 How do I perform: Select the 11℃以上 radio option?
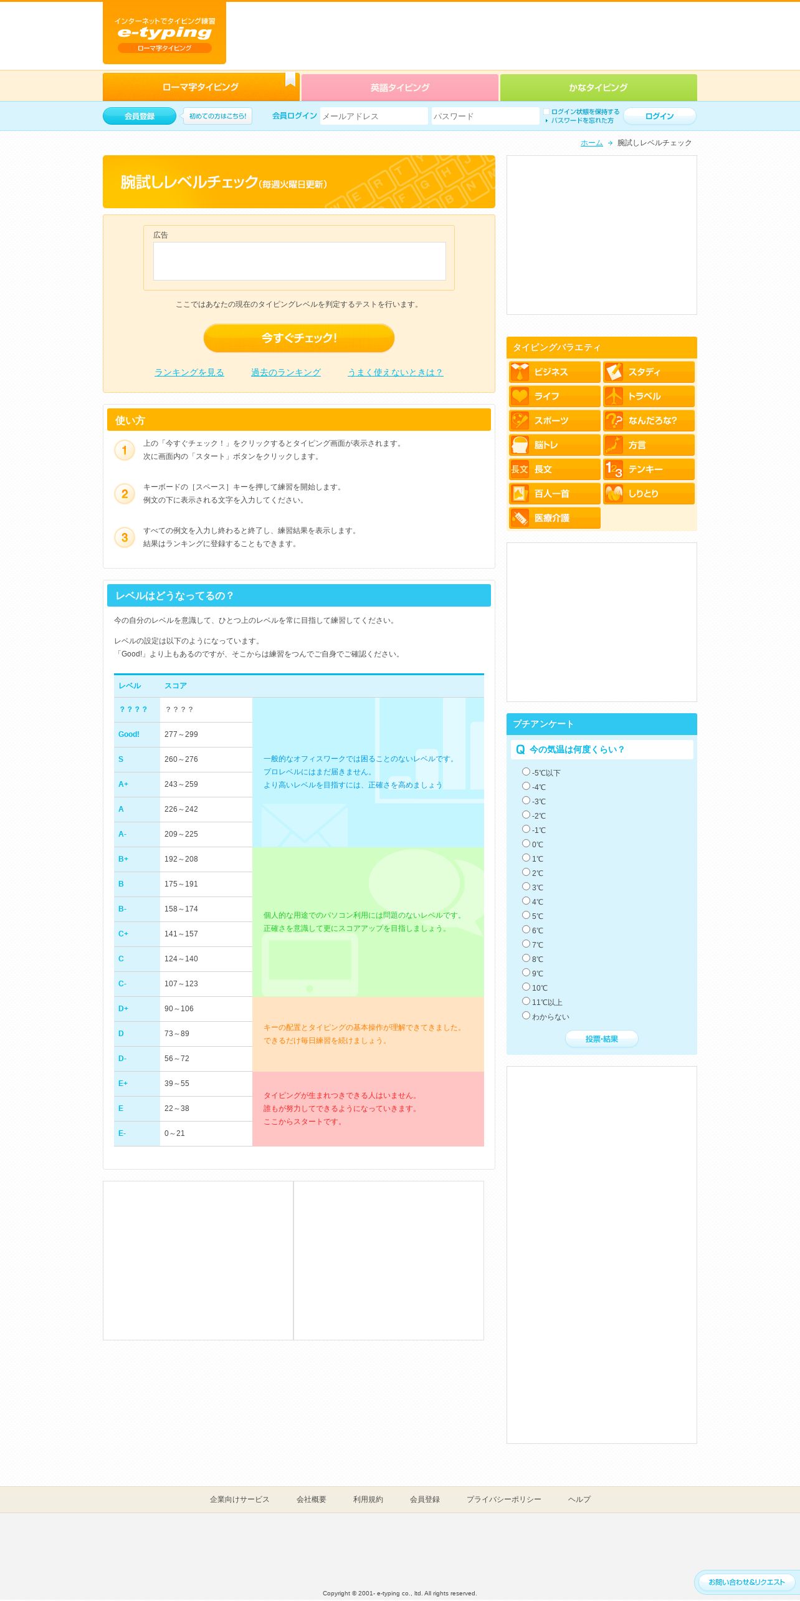point(526,1001)
